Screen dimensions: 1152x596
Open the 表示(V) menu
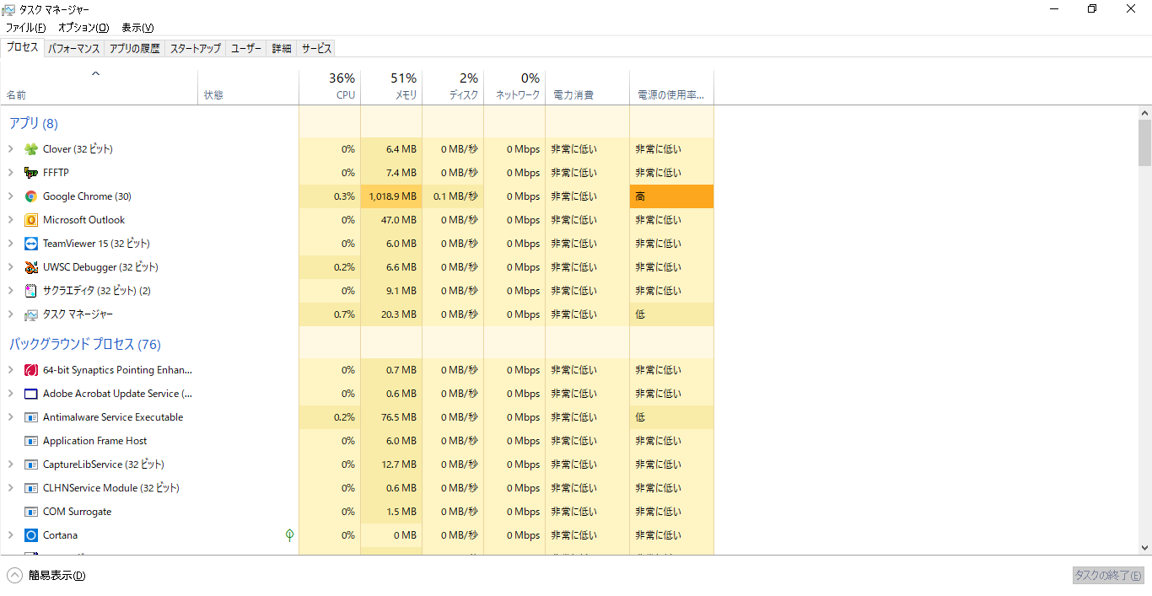click(137, 28)
